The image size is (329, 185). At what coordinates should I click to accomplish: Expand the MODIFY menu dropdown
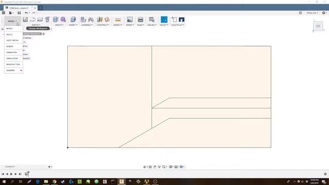click(73, 25)
